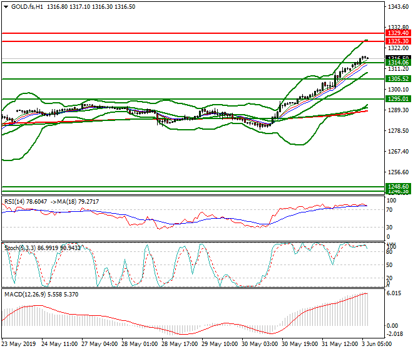
Task: Click the green 1295.01 support level label
Action: [x=398, y=99]
